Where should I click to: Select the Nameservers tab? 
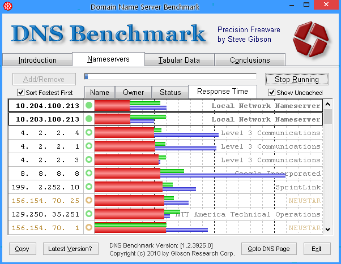(108, 59)
